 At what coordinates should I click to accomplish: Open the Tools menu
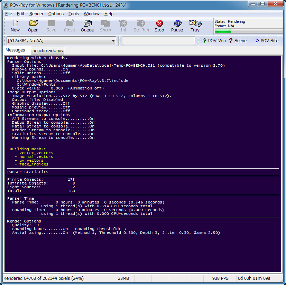coord(74,14)
